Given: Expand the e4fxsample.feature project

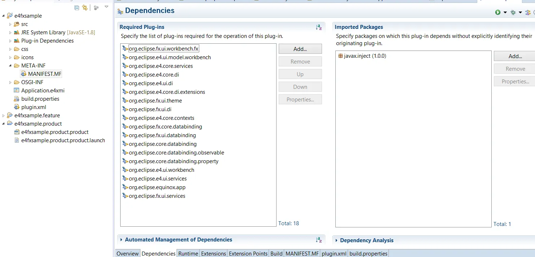Looking at the screenshot, I should [x=3, y=116].
